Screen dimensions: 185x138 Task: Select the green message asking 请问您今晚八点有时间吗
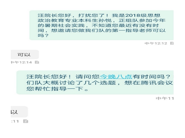click(95, 83)
